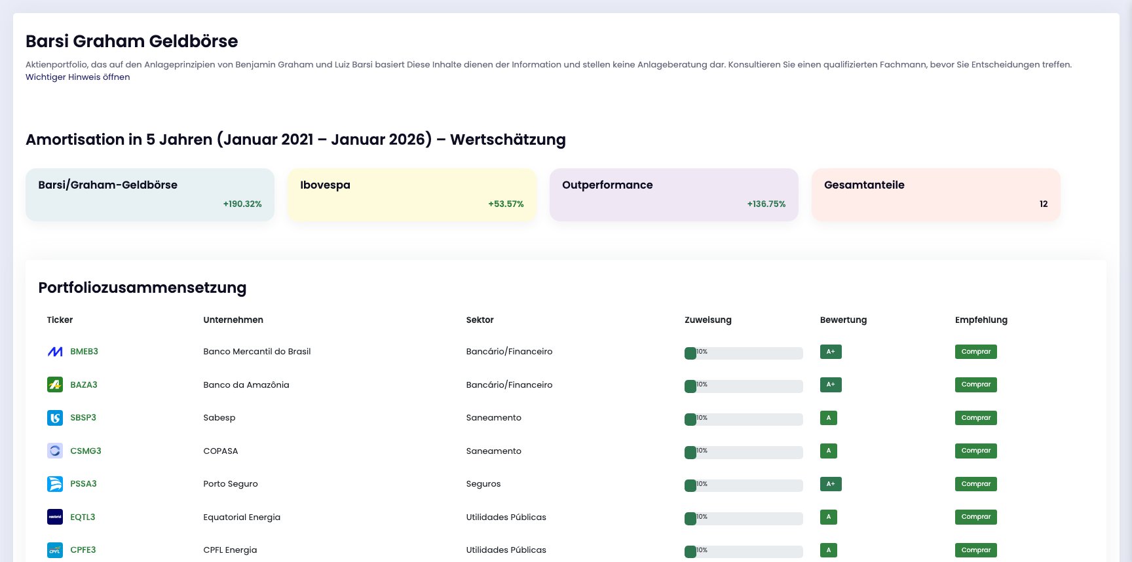Screen dimensions: 1132x562
Task: Click the BMEB3 Banco Mercantil logo icon
Action: pyautogui.click(x=55, y=352)
